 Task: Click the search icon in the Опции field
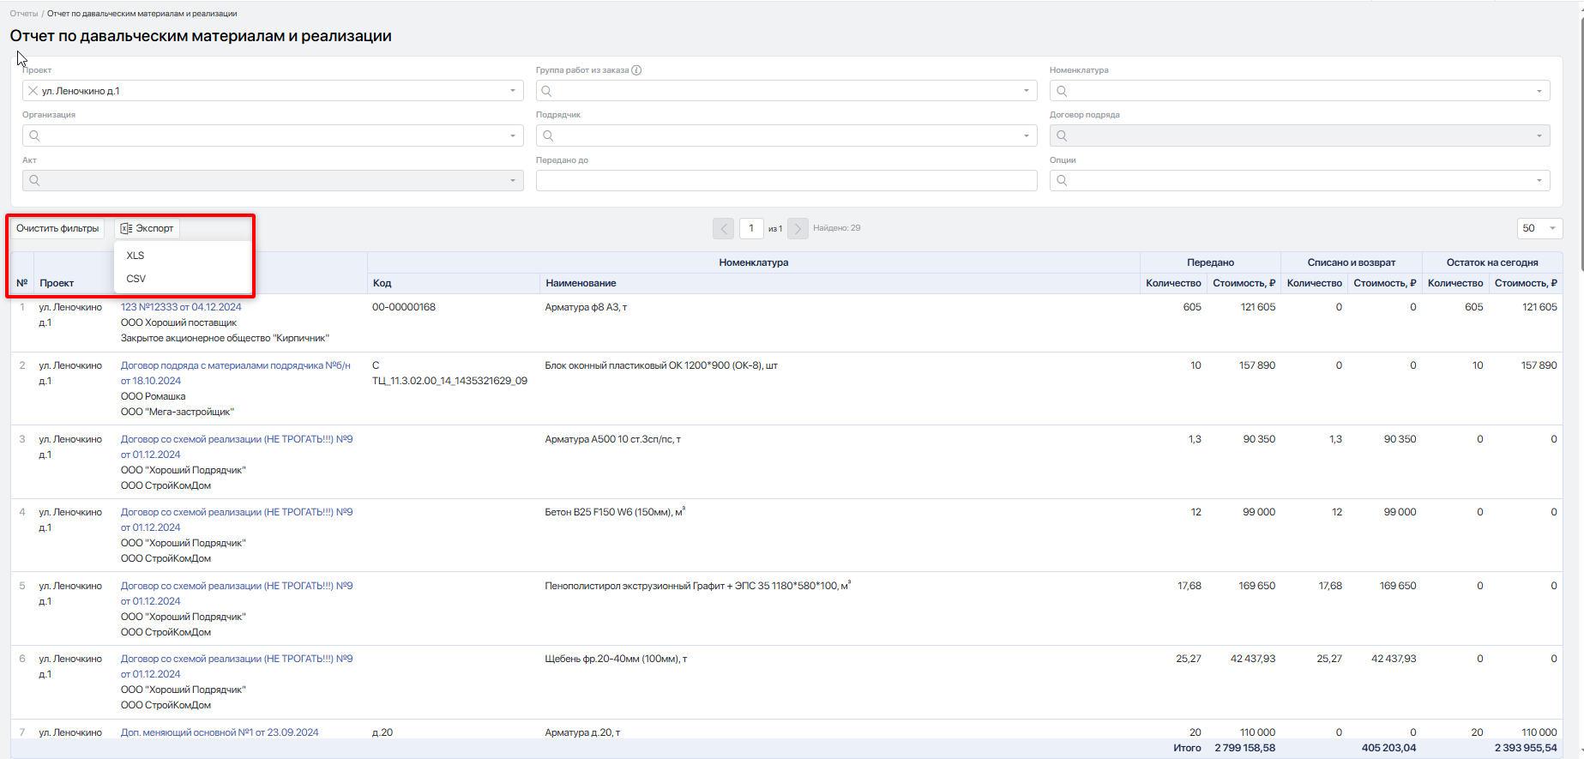pyautogui.click(x=1062, y=180)
